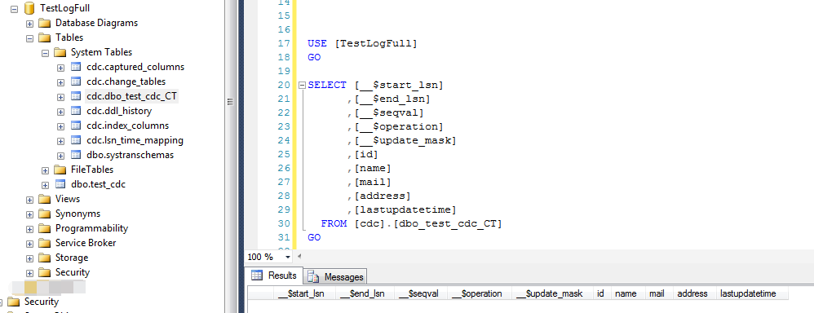The height and width of the screenshot is (313, 814).
Task: Click the horizontal scrollbar left arrow
Action: [299, 257]
